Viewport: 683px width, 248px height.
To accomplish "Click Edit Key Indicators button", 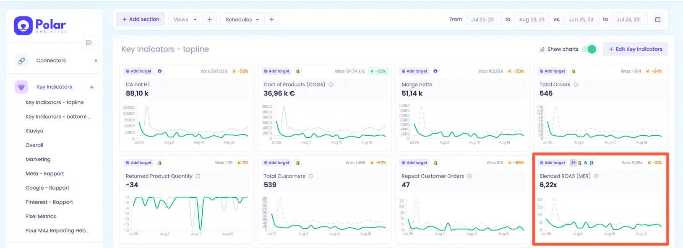I will [x=635, y=49].
